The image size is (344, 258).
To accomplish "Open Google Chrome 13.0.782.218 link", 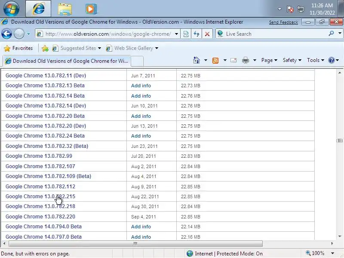I will tap(40, 206).
